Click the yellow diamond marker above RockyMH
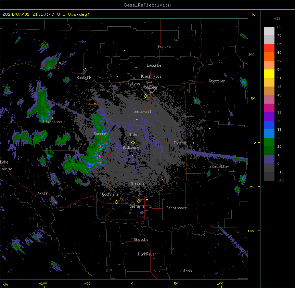 (85, 70)
